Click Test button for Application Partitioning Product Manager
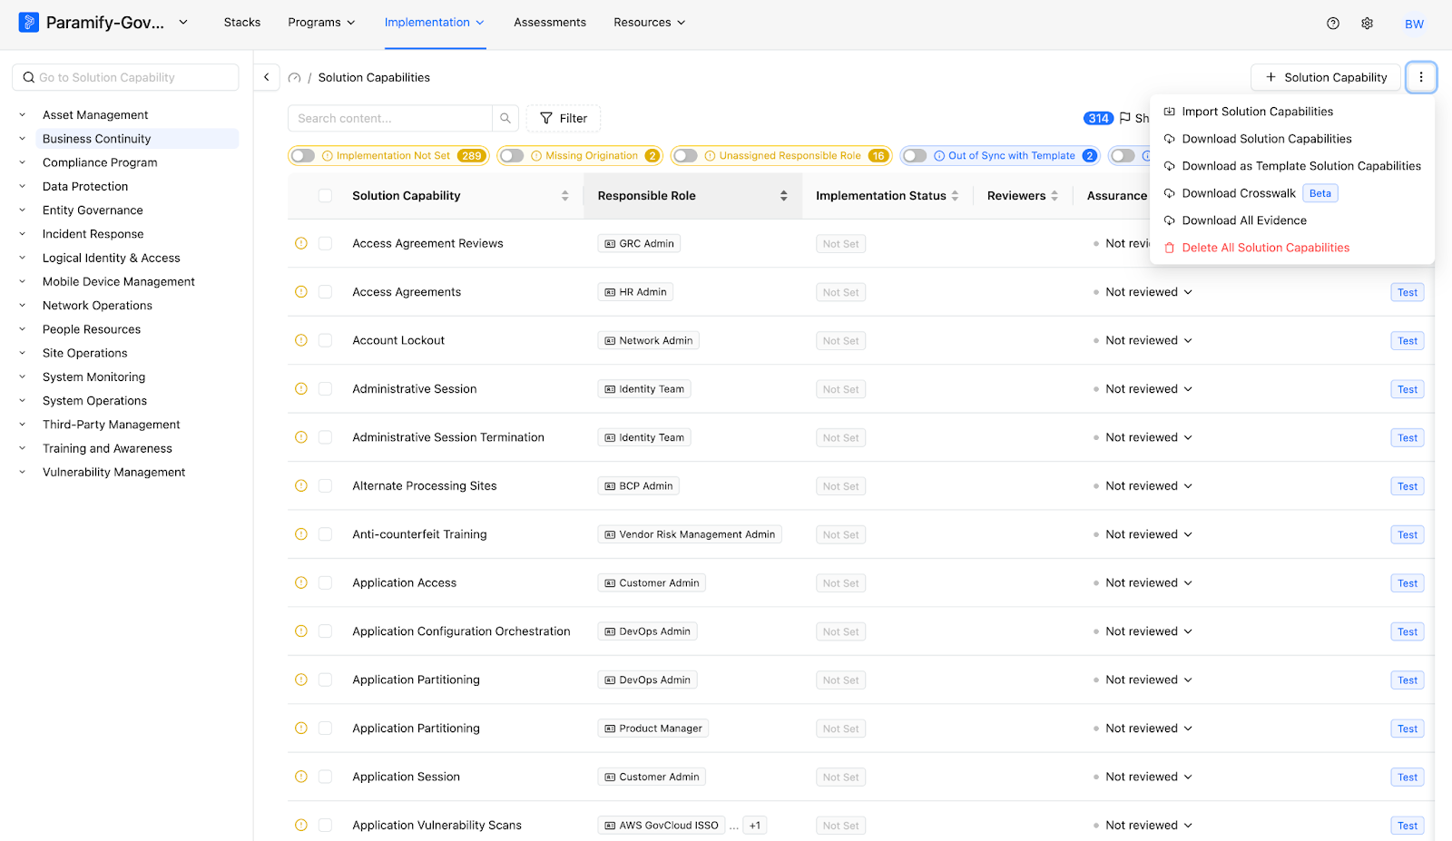1452x841 pixels. point(1408,729)
